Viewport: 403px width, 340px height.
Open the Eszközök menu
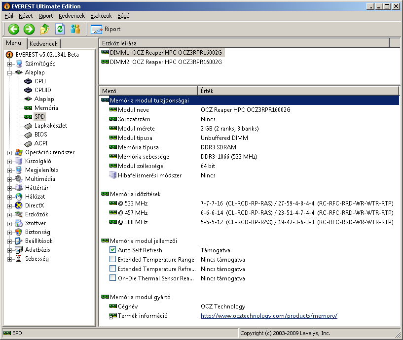pos(101,16)
